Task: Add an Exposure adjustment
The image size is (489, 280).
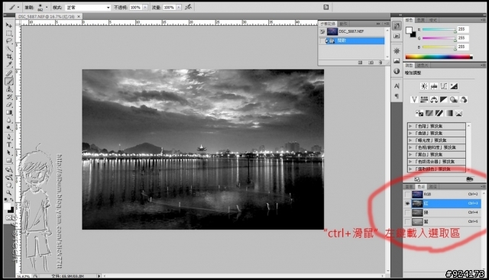Action: pyautogui.click(x=454, y=86)
